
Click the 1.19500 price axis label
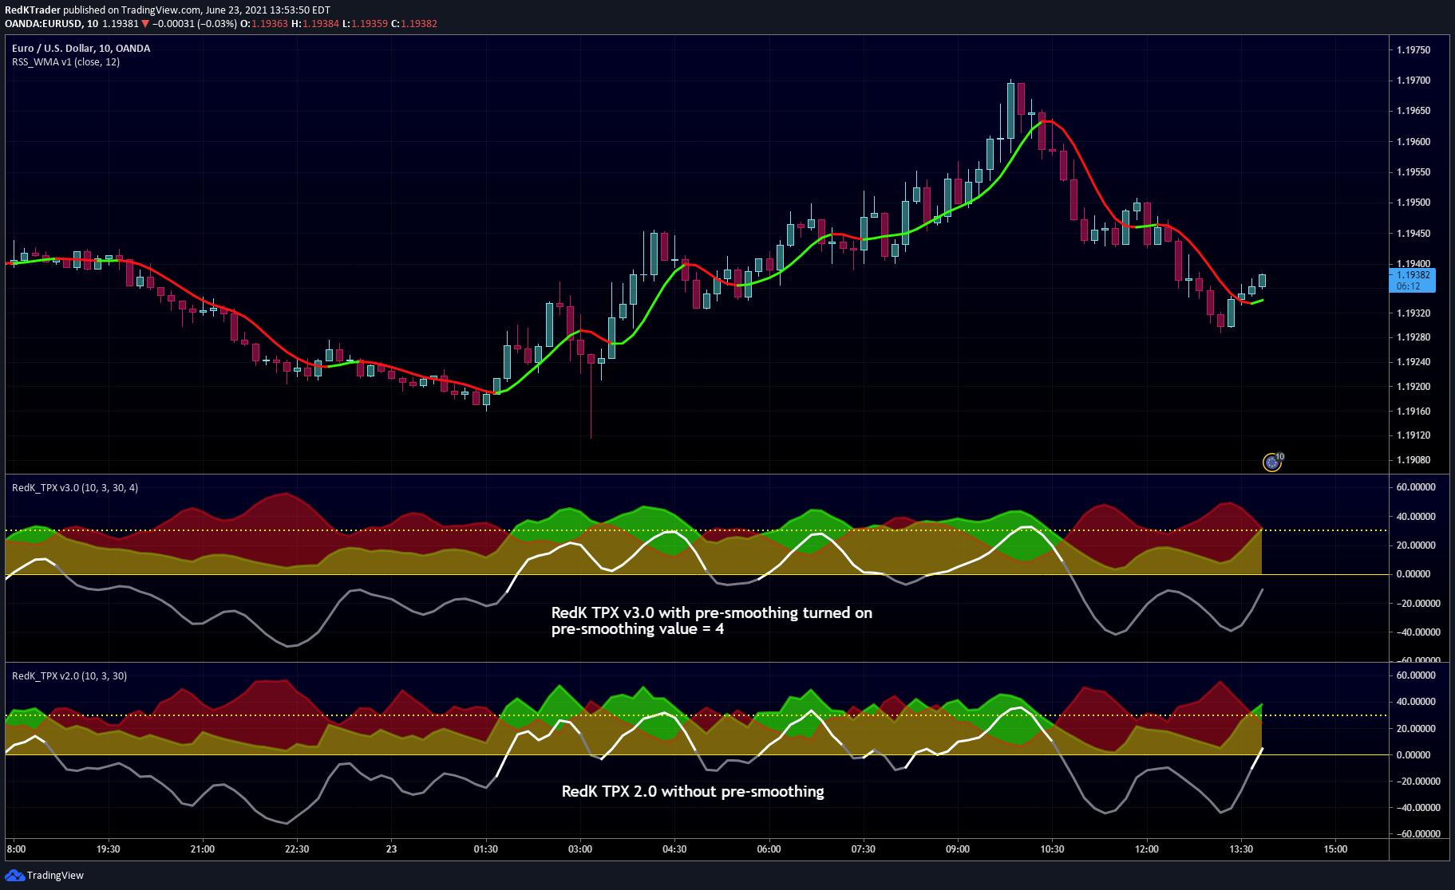[x=1413, y=203]
